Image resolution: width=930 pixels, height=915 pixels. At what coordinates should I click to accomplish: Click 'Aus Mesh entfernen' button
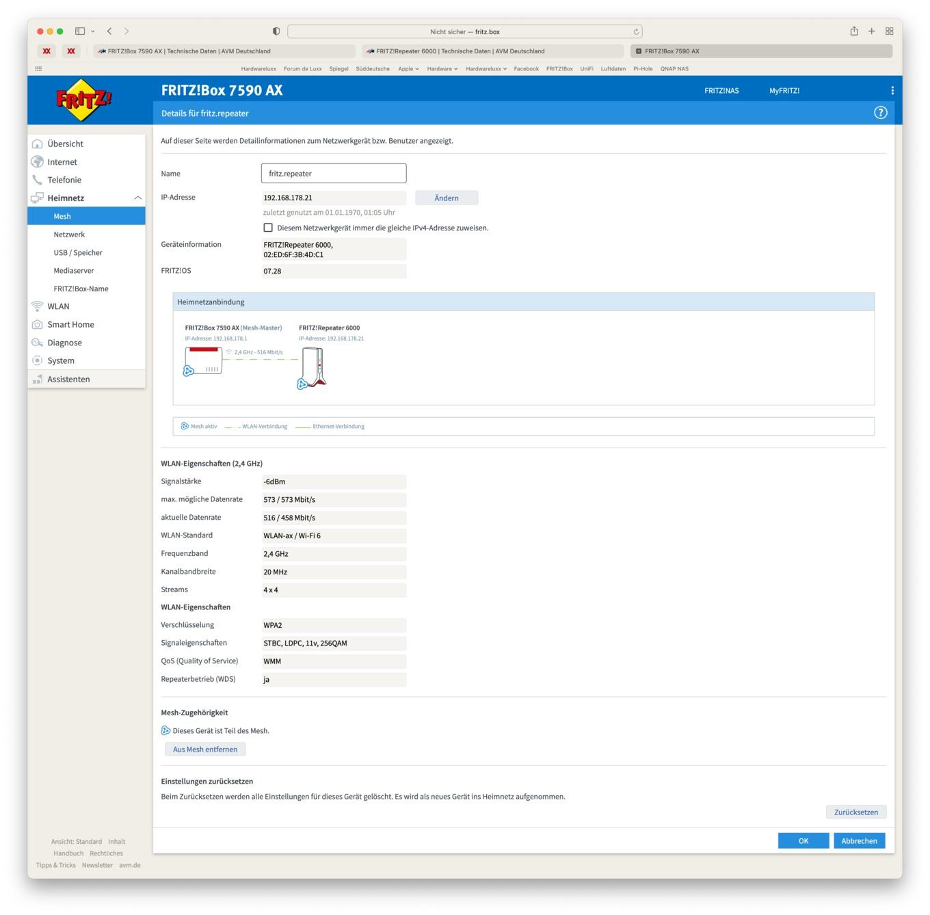pos(205,750)
